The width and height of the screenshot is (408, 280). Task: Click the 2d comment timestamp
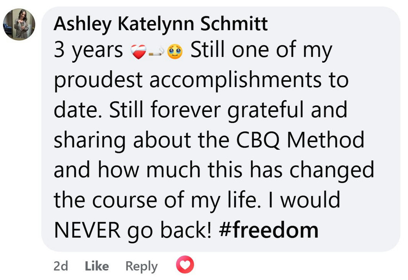pyautogui.click(x=61, y=266)
